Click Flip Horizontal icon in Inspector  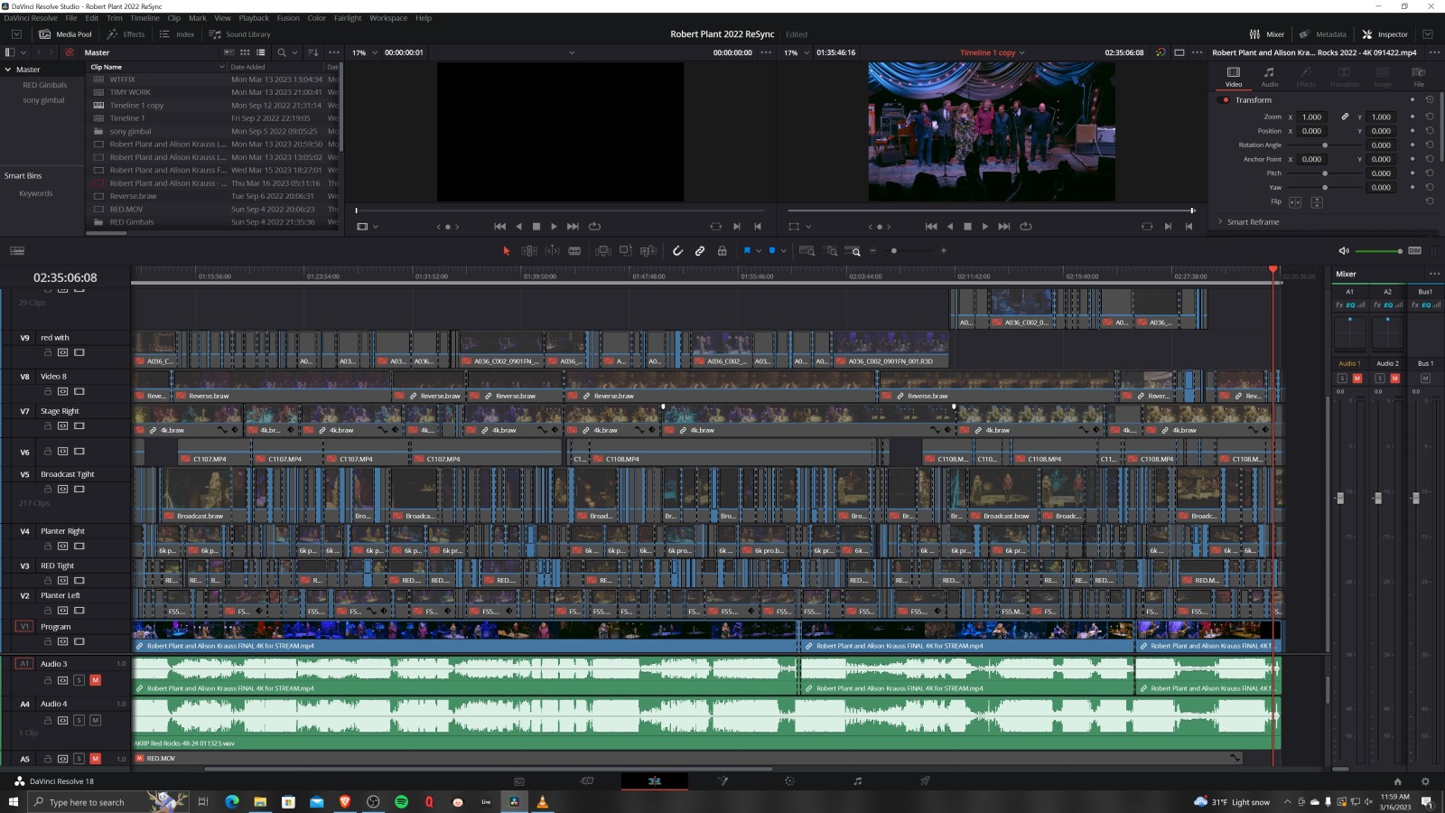(x=1295, y=202)
